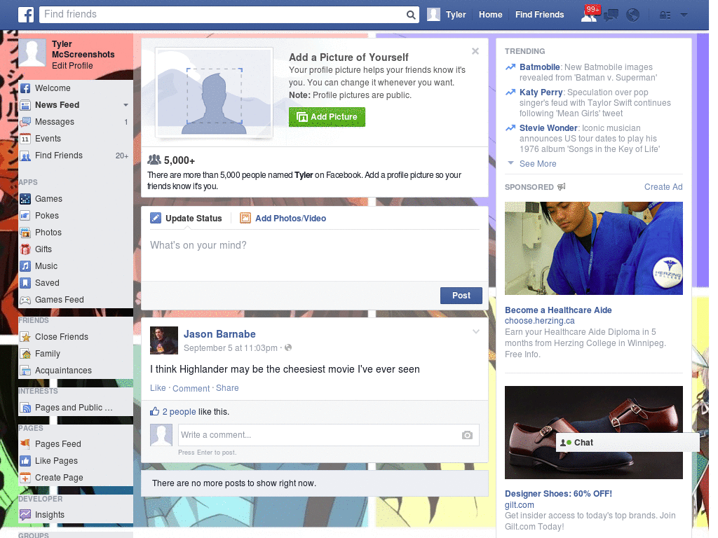Click the Find Friends sidebar icon
Viewport: 718px width, 538px height.
(26, 156)
